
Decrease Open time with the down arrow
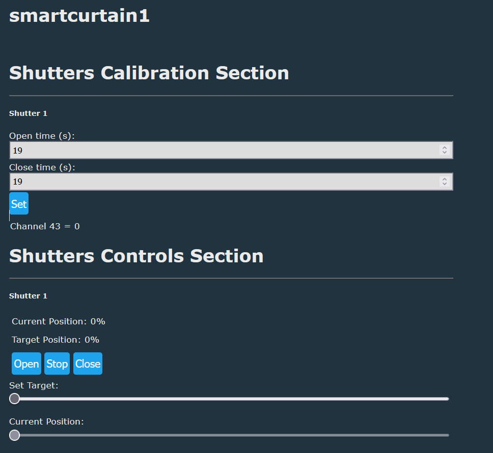pos(445,153)
